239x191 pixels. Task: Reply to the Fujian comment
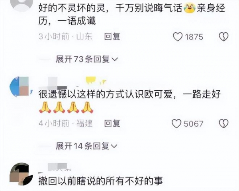click(x=112, y=123)
